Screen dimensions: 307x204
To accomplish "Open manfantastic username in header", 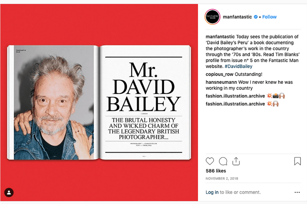I will [x=237, y=17].
